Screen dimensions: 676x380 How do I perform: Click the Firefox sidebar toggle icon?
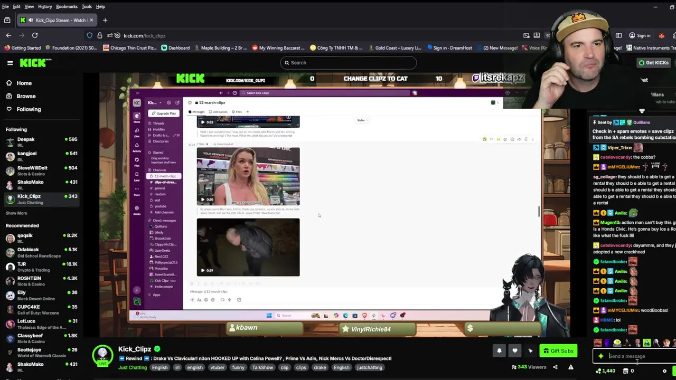pyautogui.click(x=618, y=35)
